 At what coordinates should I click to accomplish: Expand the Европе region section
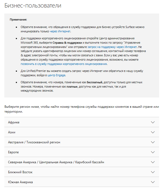coord(82,152)
